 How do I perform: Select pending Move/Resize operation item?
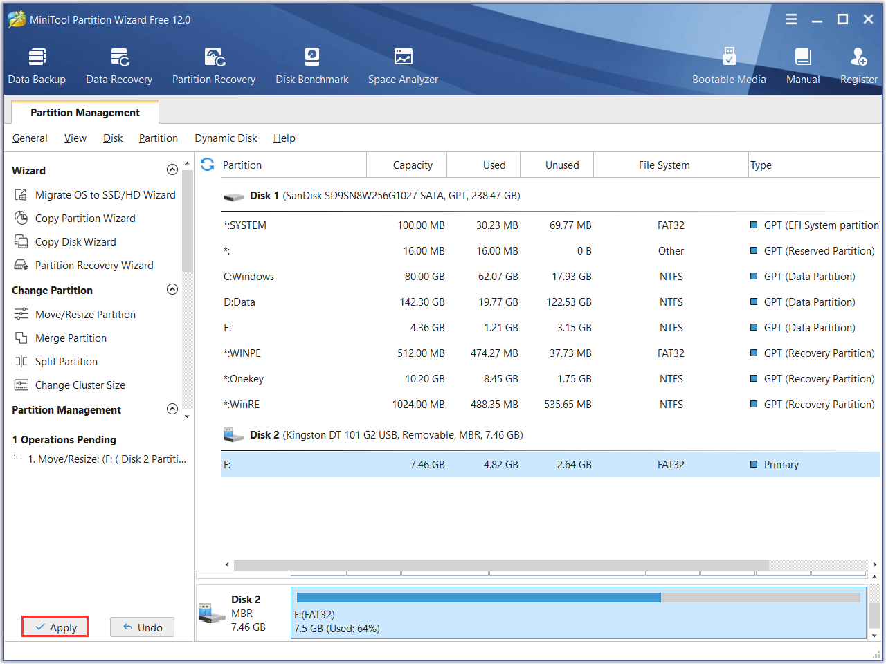107,459
